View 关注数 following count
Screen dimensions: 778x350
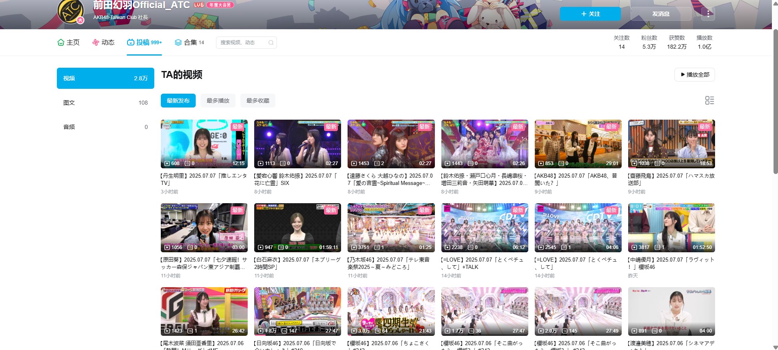621,42
